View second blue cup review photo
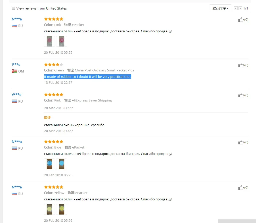 click(x=62, y=164)
